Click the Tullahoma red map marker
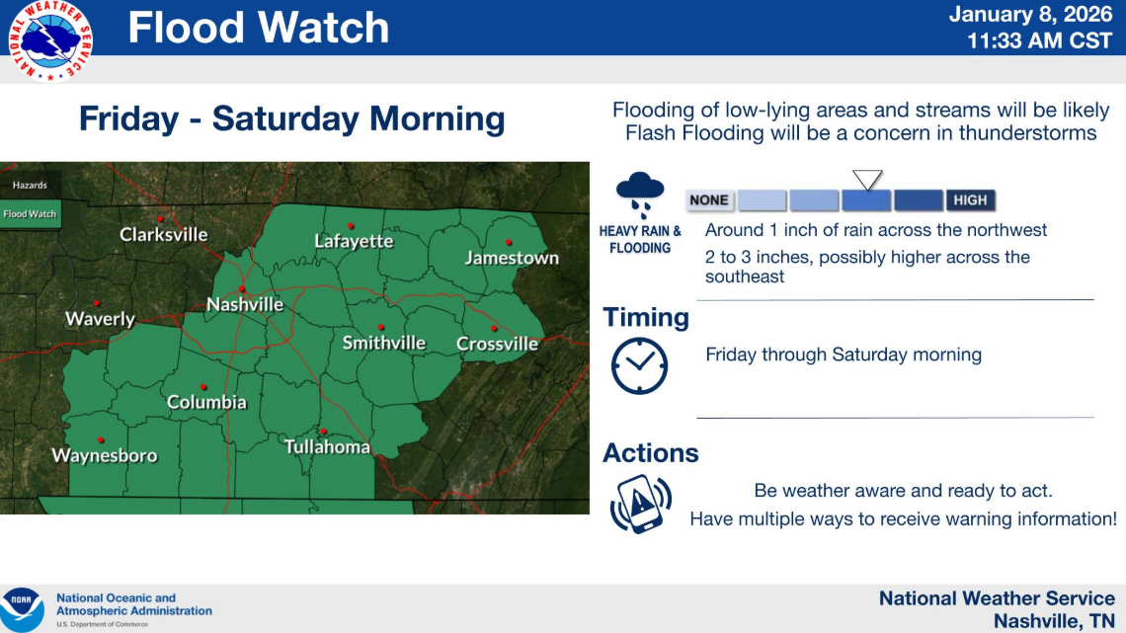 point(323,432)
